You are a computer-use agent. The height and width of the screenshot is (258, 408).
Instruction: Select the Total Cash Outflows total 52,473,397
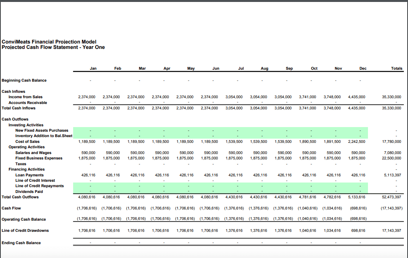pyautogui.click(x=392, y=197)
